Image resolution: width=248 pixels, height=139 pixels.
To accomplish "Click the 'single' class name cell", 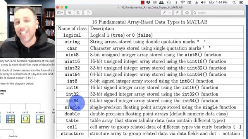I will [72, 107].
